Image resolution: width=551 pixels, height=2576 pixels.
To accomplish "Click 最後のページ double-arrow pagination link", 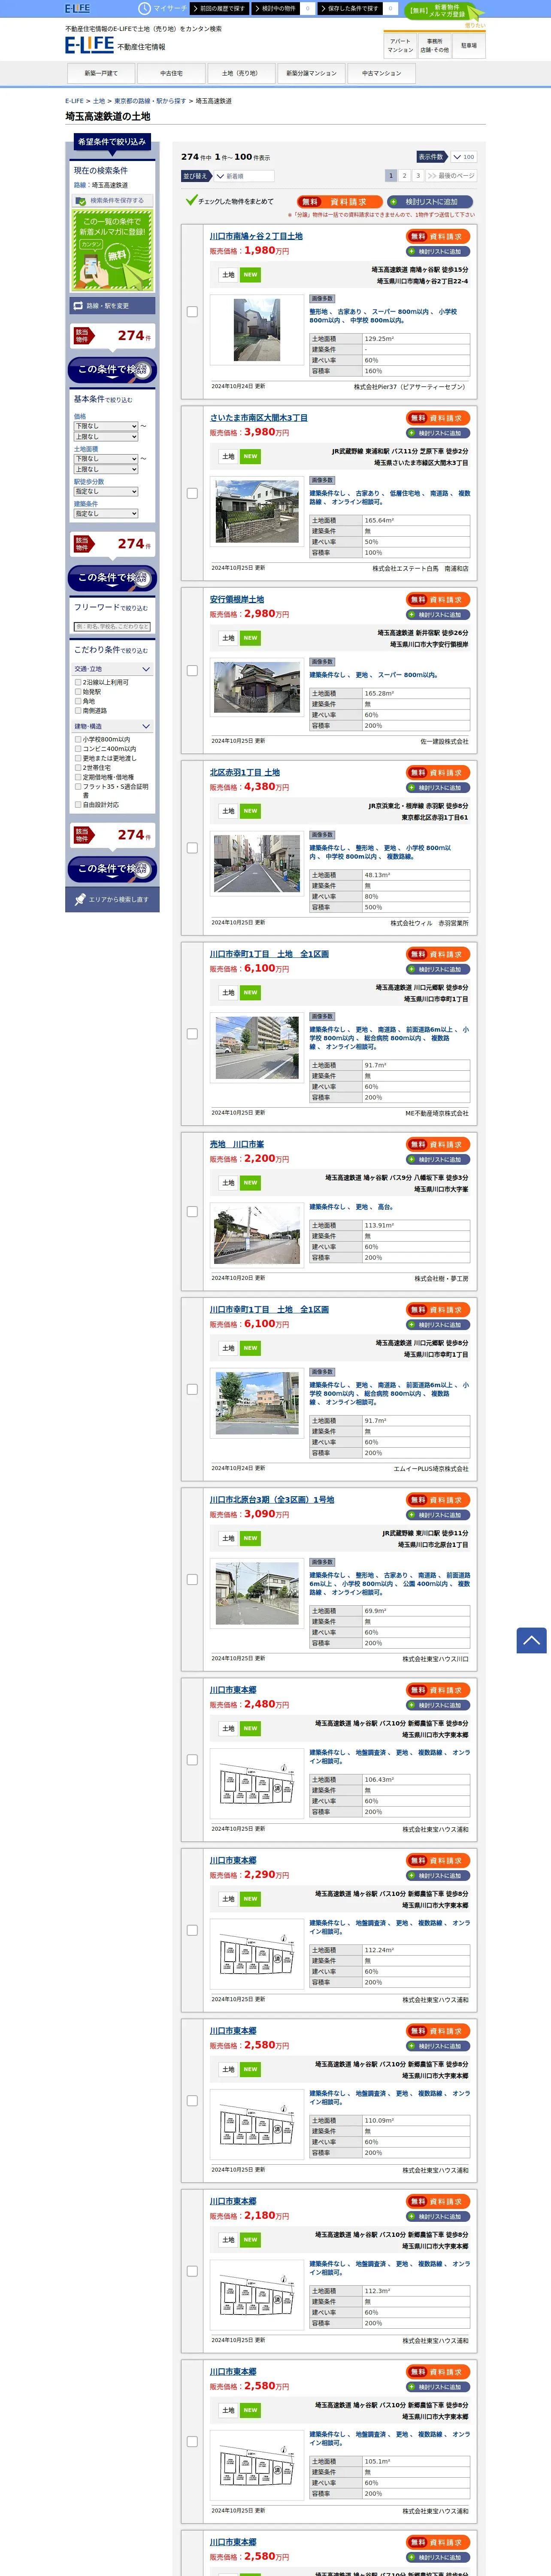I will coord(451,175).
